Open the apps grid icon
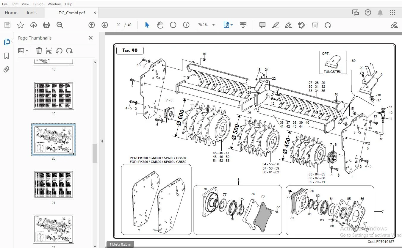The image size is (402, 248). tap(392, 12)
